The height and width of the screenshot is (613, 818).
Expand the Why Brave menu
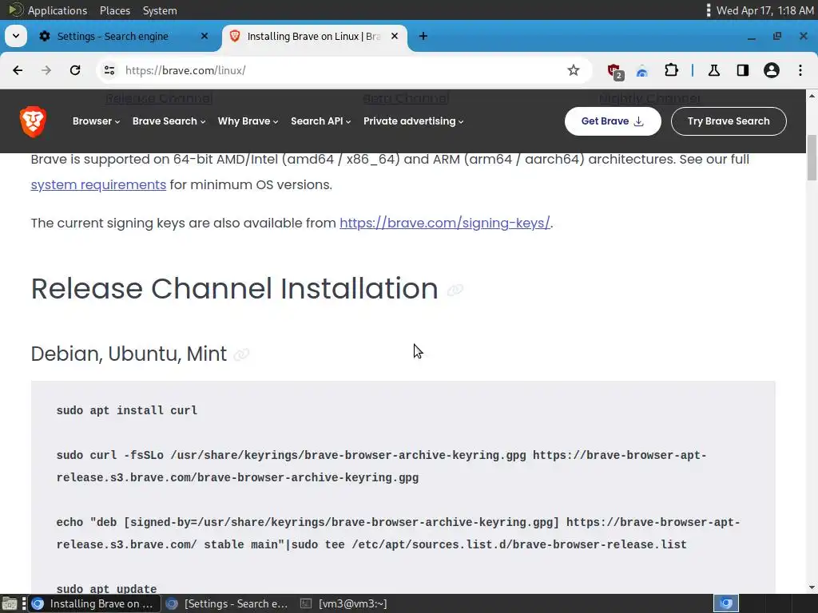248,121
